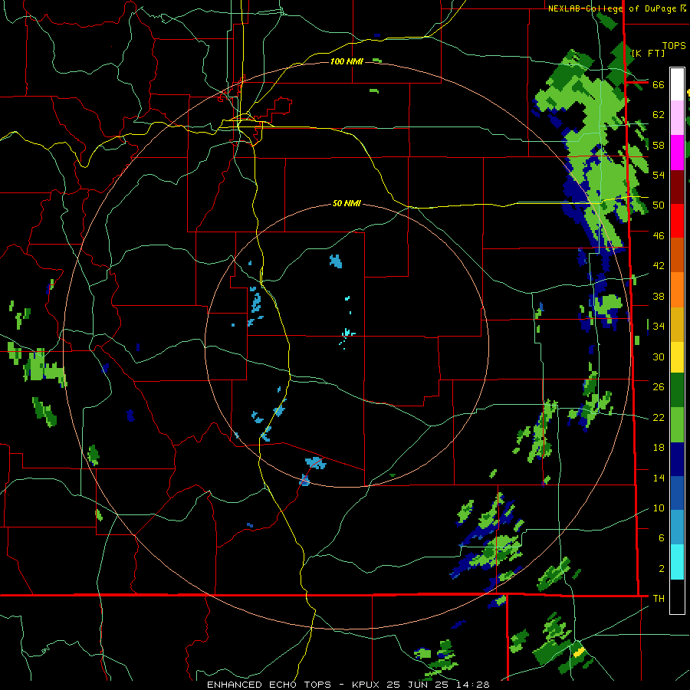Image resolution: width=690 pixels, height=690 pixels.
Task: Click the 50 NMI range ring label
Action: [347, 203]
